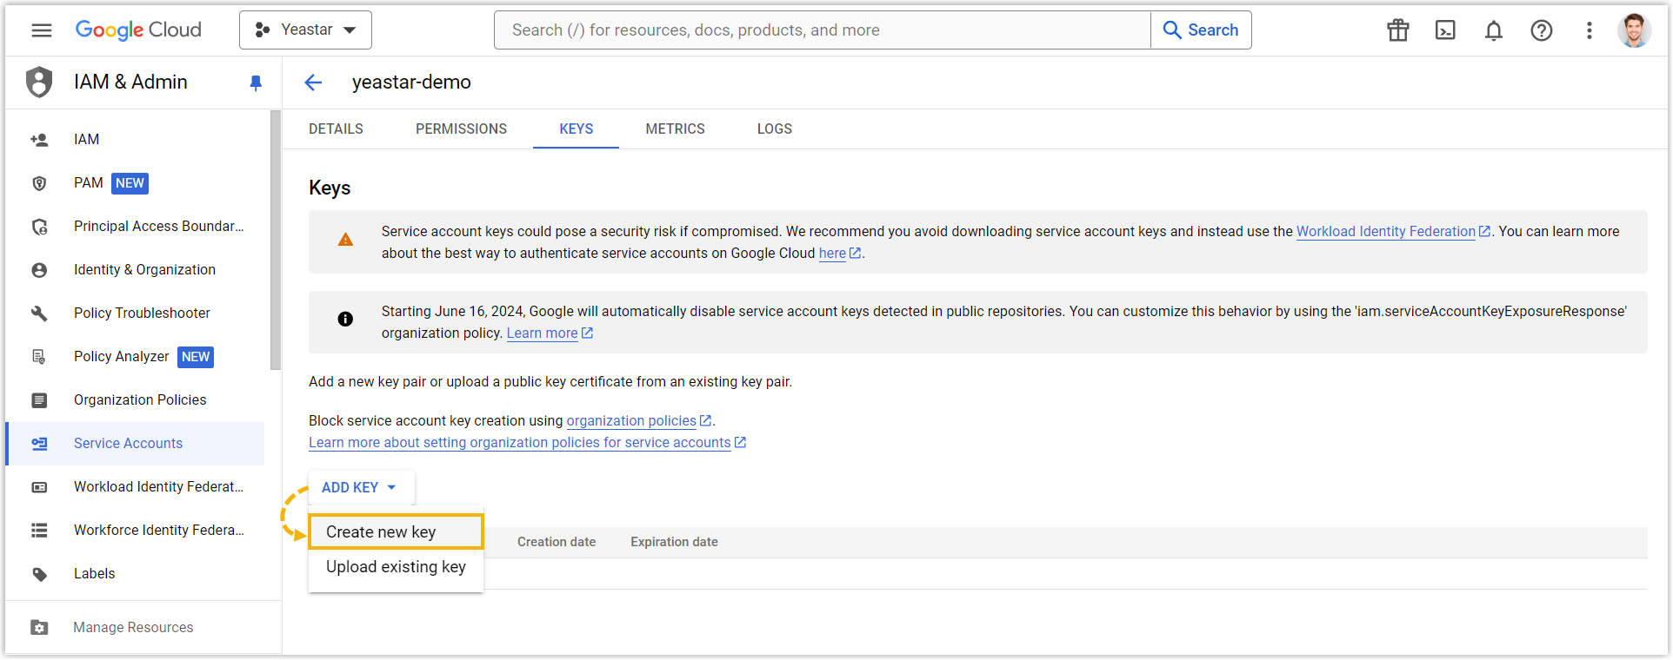This screenshot has height=660, width=1673.
Task: Activate Cloud Shell terminal icon
Action: [1445, 30]
